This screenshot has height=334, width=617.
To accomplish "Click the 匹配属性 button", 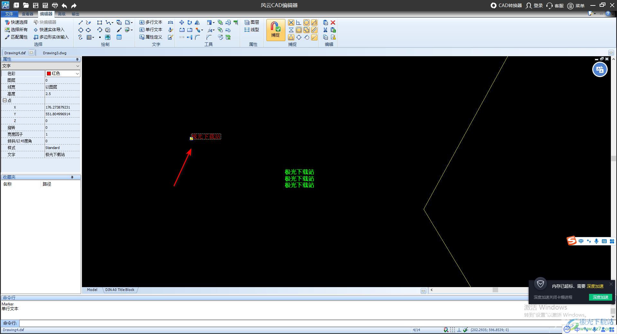I will coord(16,37).
